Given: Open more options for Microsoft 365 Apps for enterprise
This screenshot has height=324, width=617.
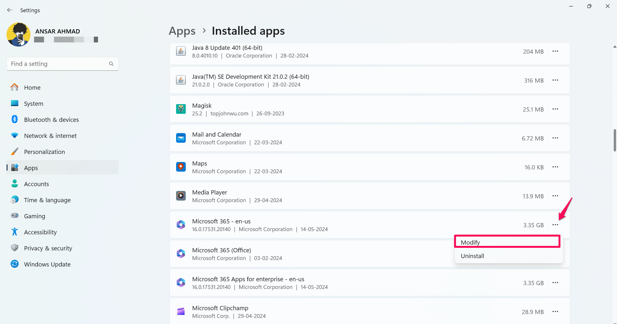Looking at the screenshot, I should click(x=555, y=283).
